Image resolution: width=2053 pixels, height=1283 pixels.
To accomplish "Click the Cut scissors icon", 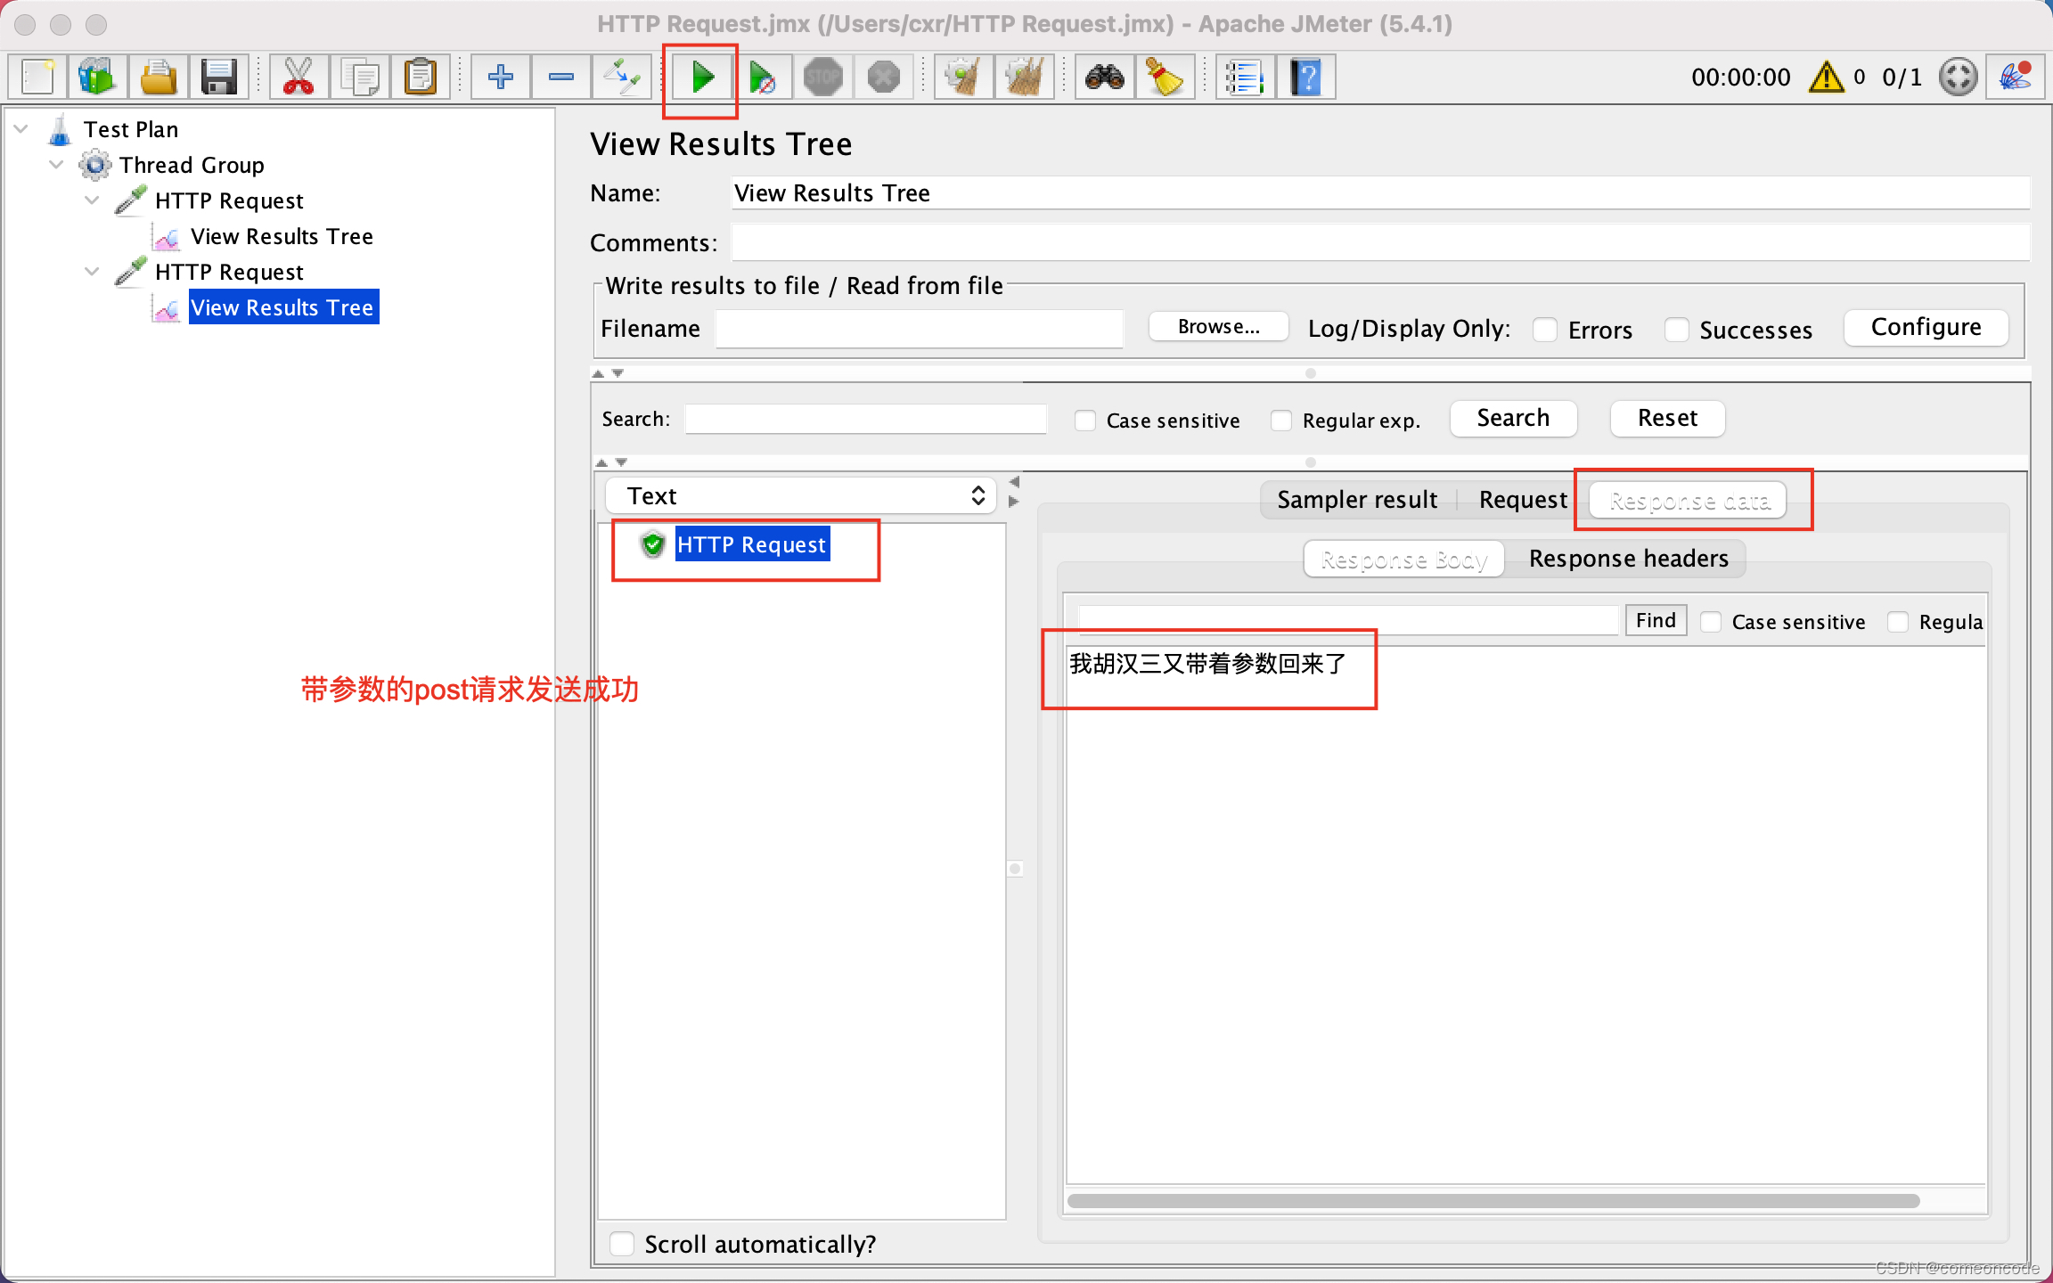I will pos(299,78).
